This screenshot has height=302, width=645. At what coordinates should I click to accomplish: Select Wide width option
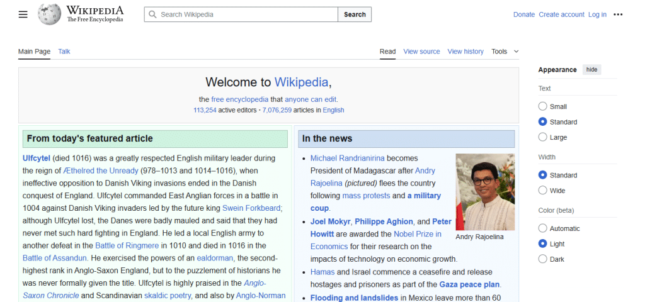pyautogui.click(x=542, y=190)
